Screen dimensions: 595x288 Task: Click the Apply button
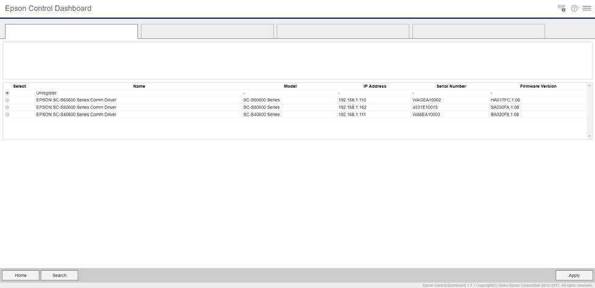tap(574, 275)
